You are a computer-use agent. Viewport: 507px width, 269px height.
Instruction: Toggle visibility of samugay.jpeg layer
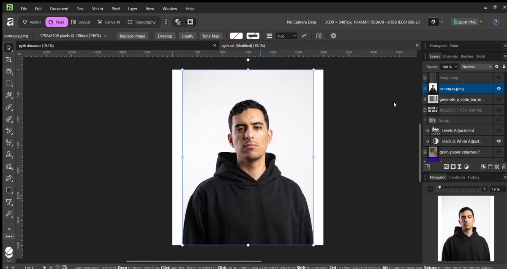point(499,89)
